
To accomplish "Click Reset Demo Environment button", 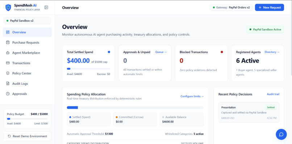I will pos(27,136).
